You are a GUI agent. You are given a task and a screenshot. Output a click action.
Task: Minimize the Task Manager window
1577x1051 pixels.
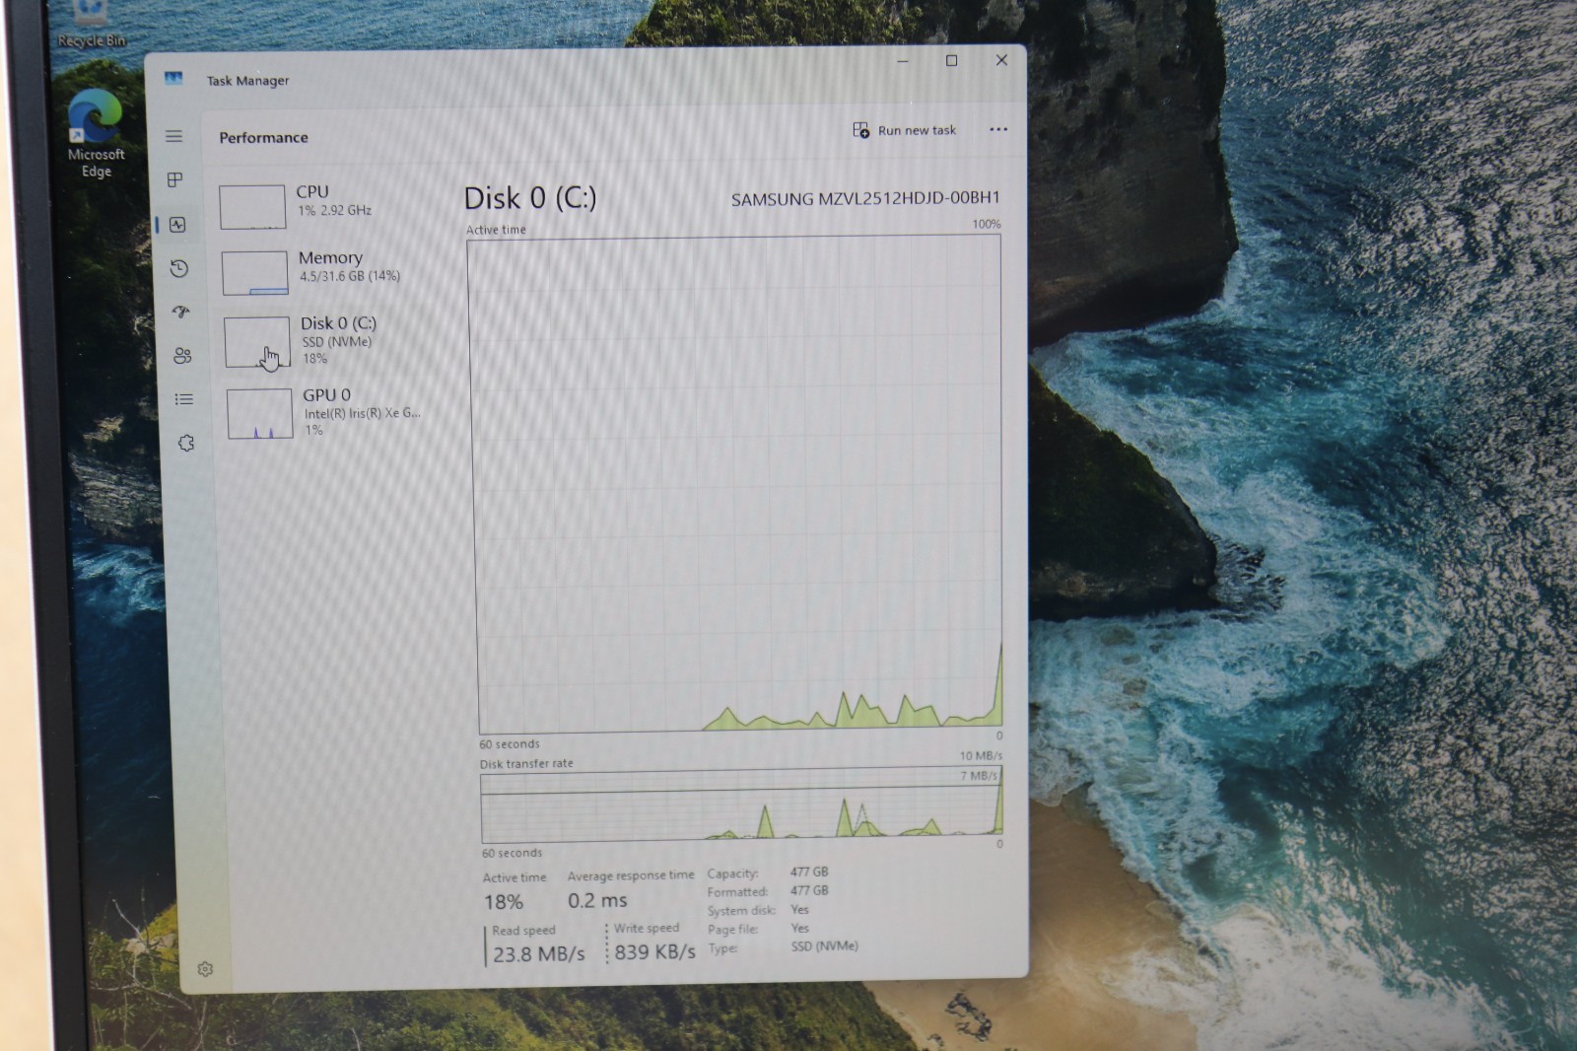click(902, 60)
